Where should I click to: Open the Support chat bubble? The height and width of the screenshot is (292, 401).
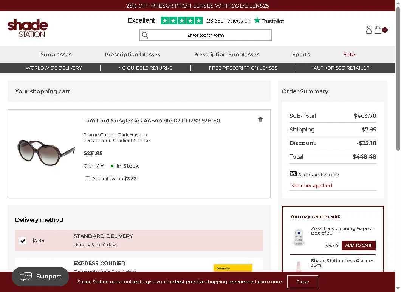pyautogui.click(x=40, y=277)
